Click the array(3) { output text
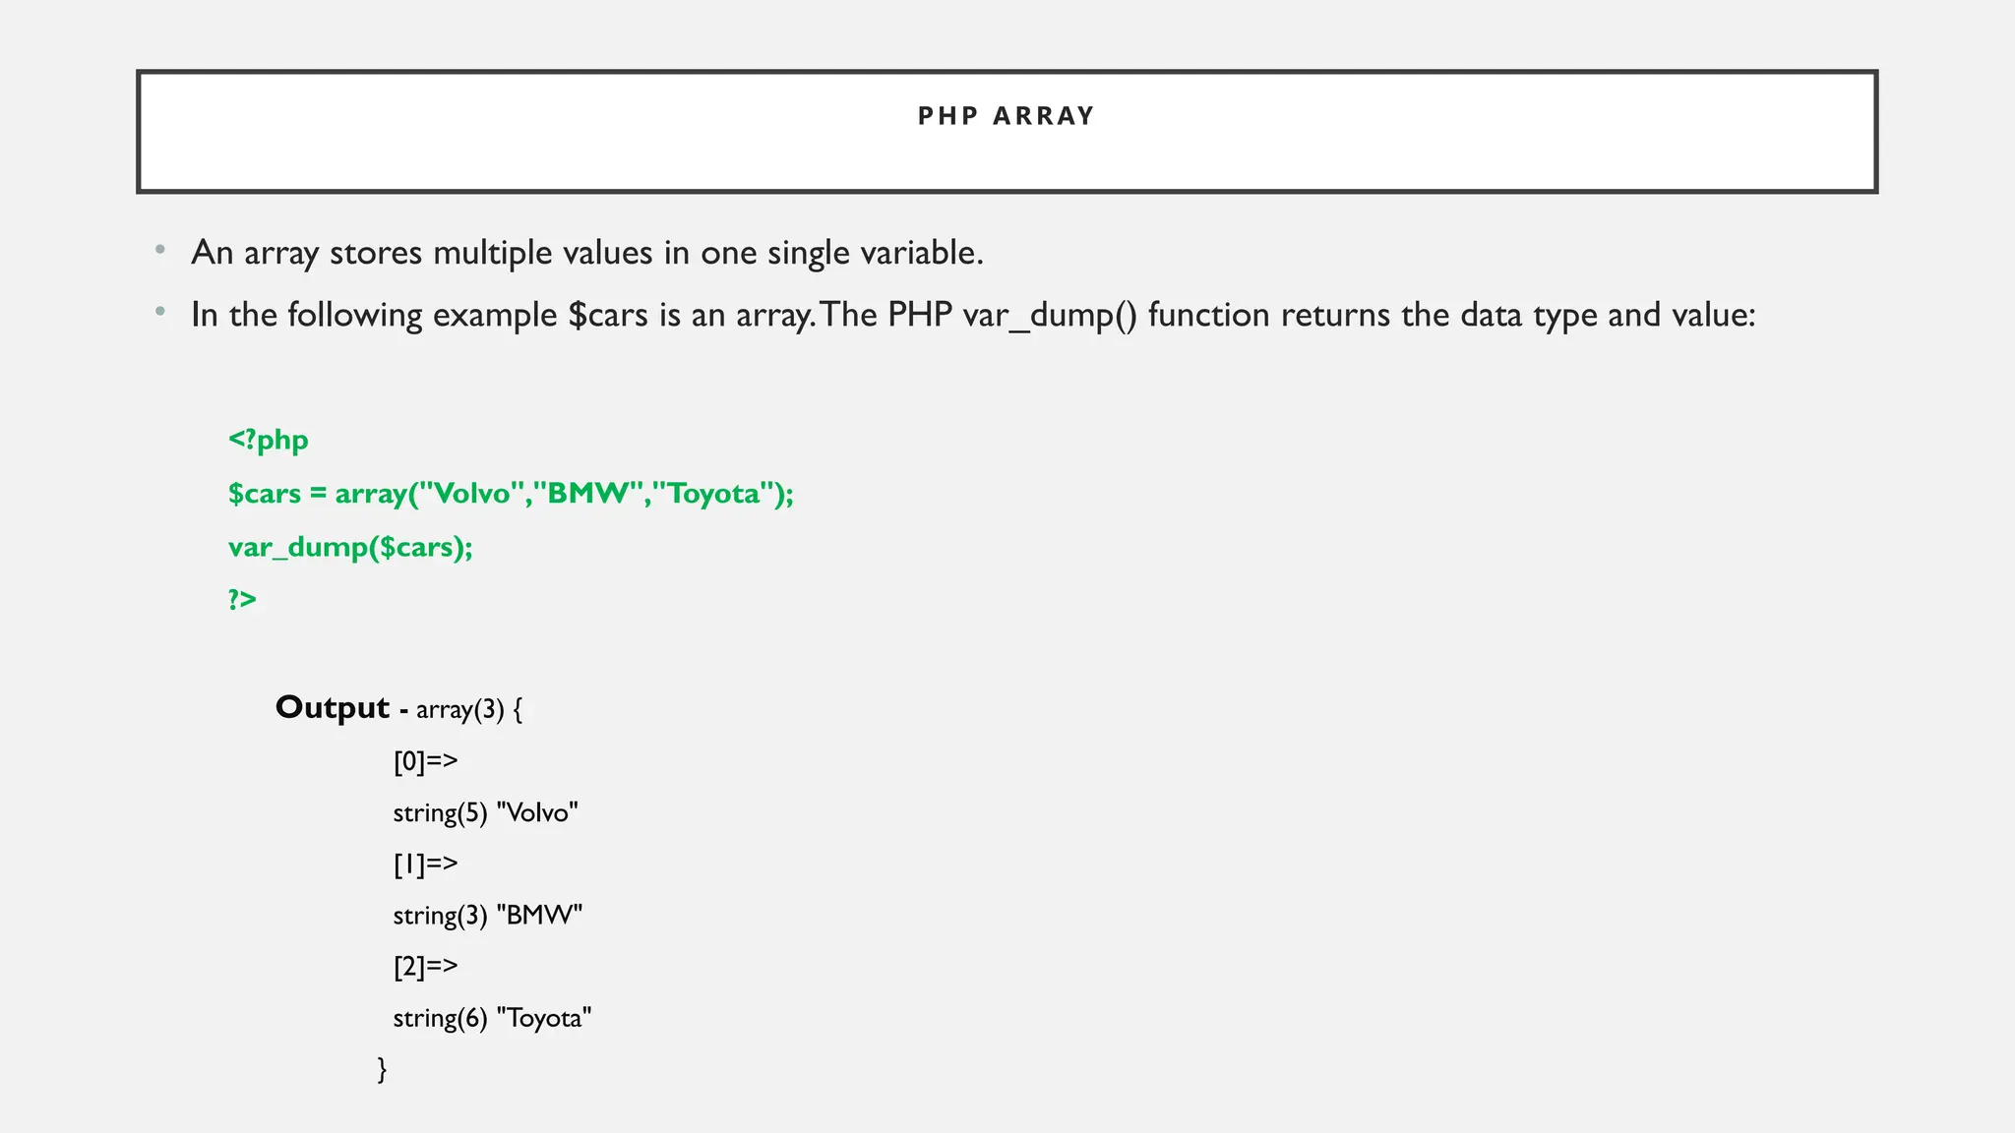2015x1133 pixels. coord(468,709)
